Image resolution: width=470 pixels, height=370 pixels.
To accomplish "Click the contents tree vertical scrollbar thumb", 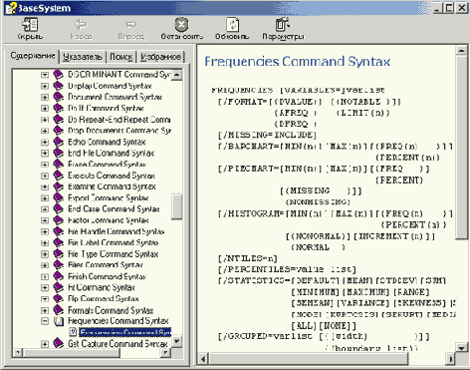I will 177,206.
